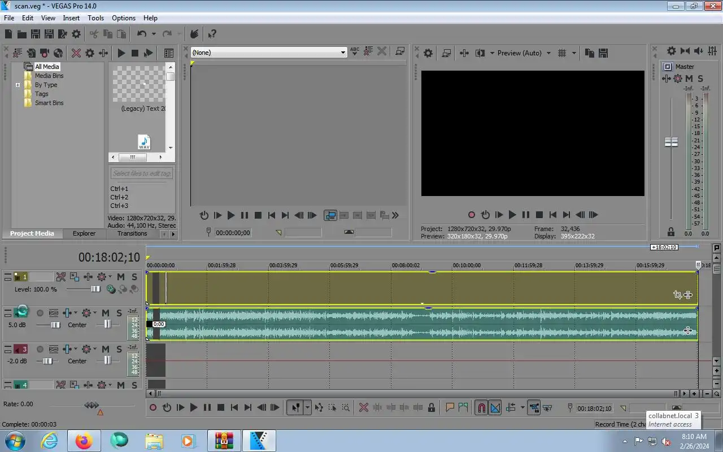The height and width of the screenshot is (452, 723).
Task: Open the (None) combo box in Trimmer
Action: tap(268, 53)
